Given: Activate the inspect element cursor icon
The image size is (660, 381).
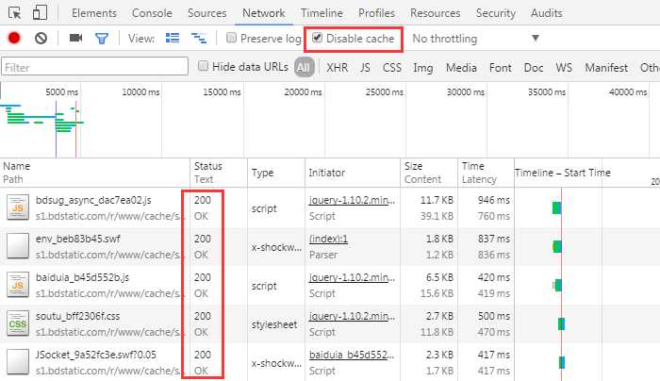Looking at the screenshot, I should point(15,13).
